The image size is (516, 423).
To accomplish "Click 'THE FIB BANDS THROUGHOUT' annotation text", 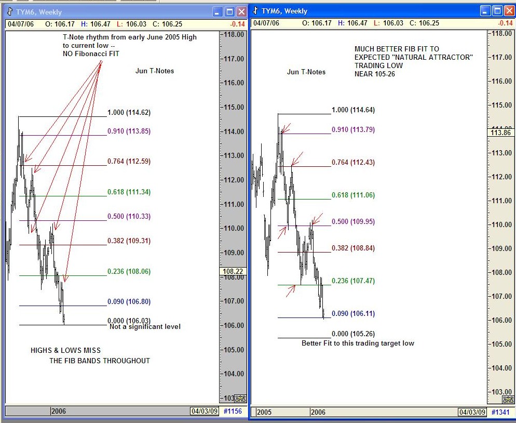I will [100, 361].
